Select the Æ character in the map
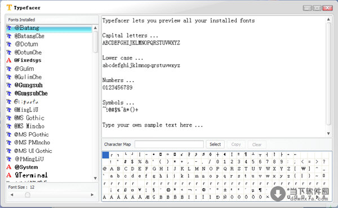The height and width of the screenshot is (208, 338). tap(147, 197)
